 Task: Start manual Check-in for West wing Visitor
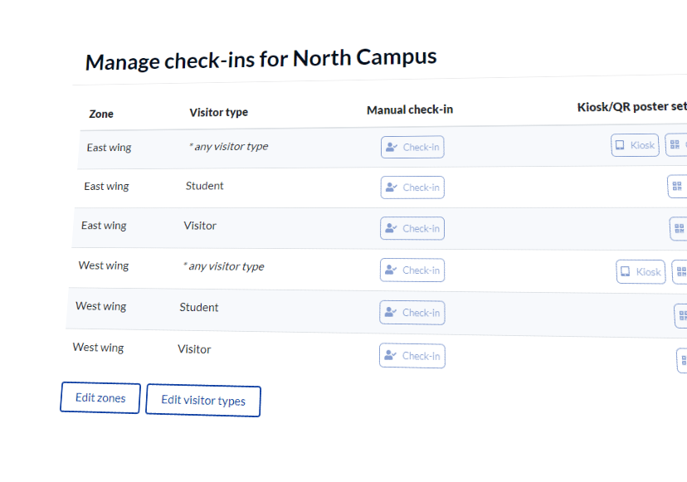click(x=412, y=356)
